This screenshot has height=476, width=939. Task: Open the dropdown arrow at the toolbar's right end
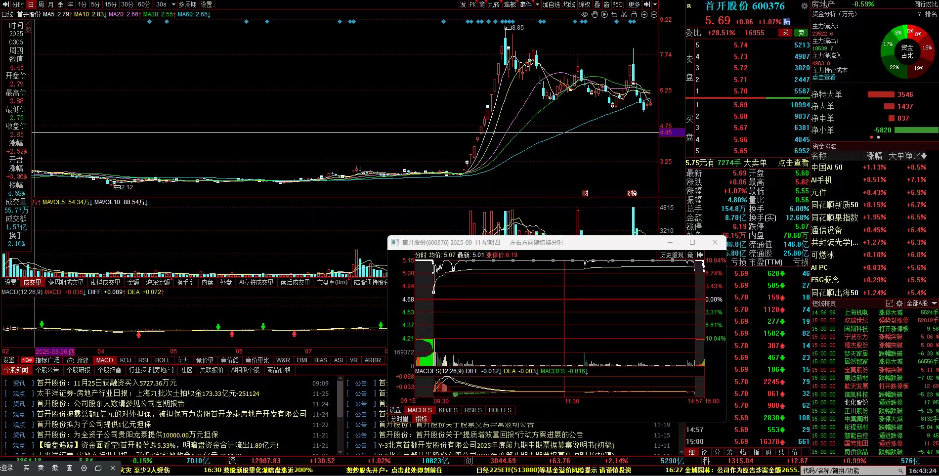click(655, 4)
